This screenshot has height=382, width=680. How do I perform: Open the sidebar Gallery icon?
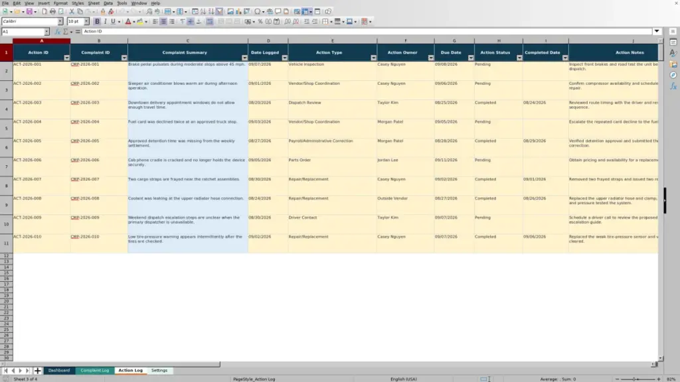click(x=673, y=64)
